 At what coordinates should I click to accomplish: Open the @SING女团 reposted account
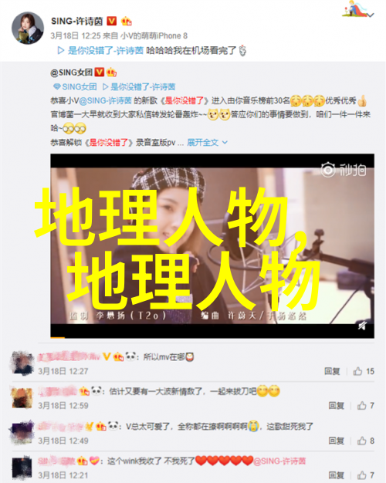pos(71,73)
